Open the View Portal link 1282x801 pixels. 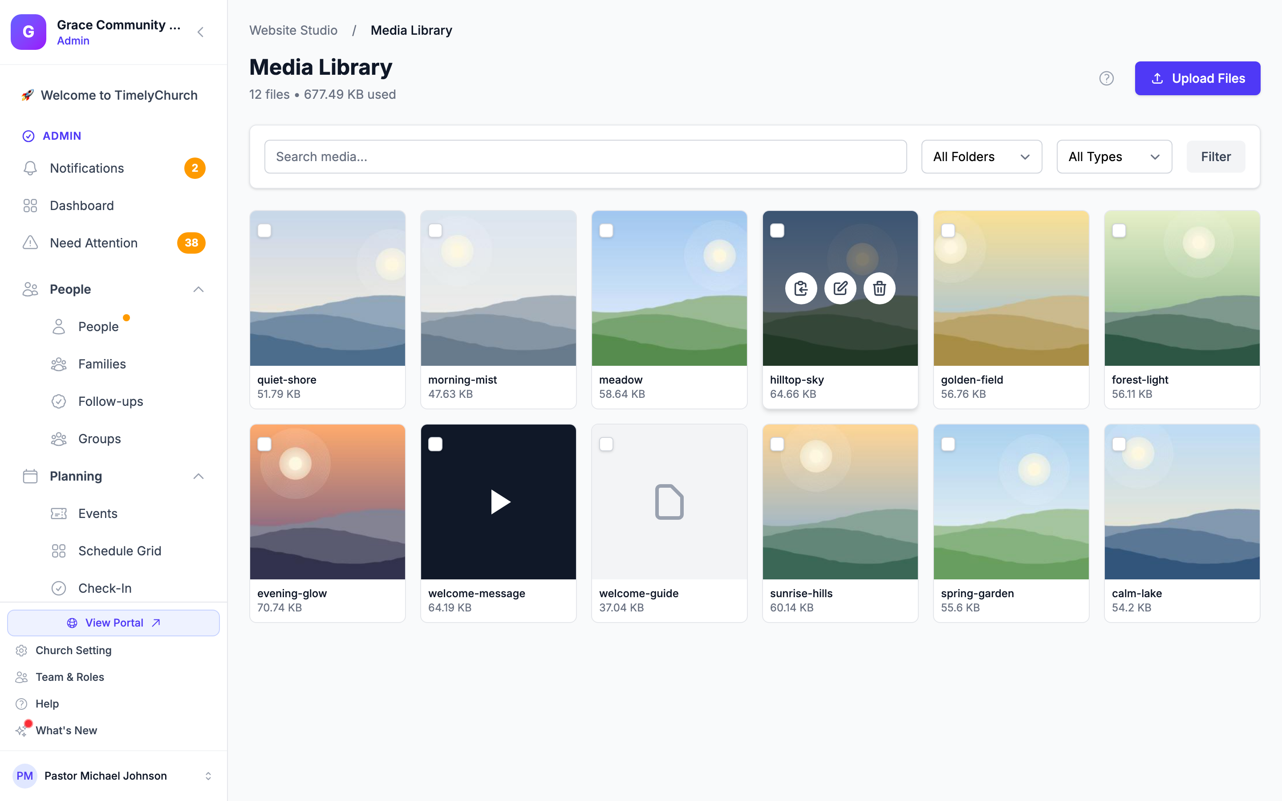click(x=114, y=623)
